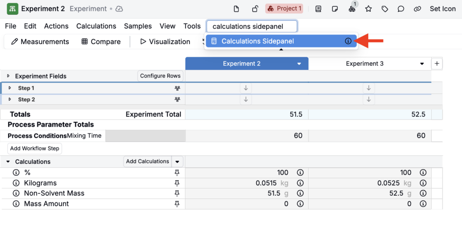The height and width of the screenshot is (225, 462).
Task: Open Experiment 2 column dropdown arrow
Action: [299, 64]
